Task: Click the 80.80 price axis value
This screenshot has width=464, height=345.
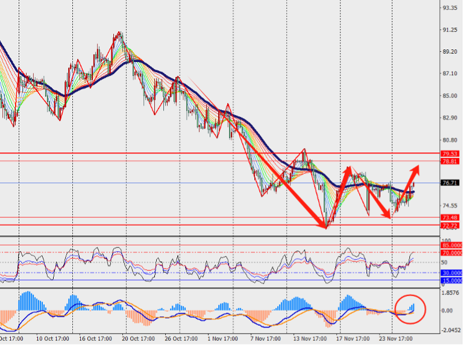Action: coord(450,140)
